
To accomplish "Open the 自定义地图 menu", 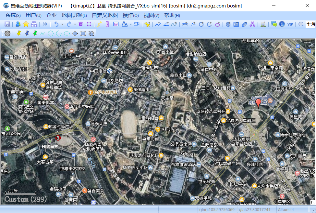I will click(105, 15).
